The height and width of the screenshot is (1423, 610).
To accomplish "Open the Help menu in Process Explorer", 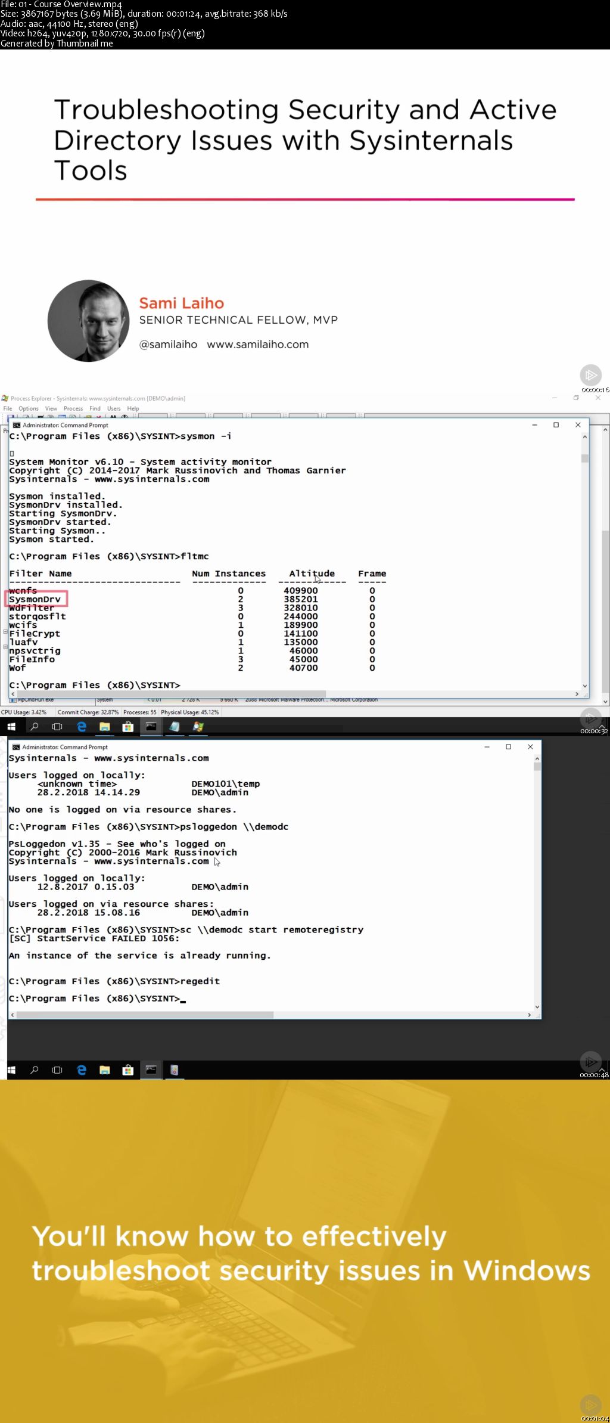I will (133, 408).
